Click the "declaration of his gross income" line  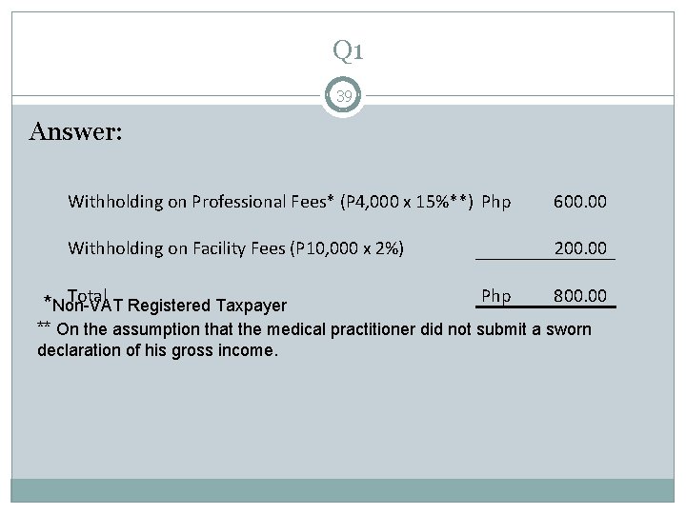[x=157, y=350]
